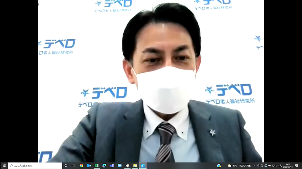Switch to Excel in the taskbar
Image resolution: width=302 pixels, height=169 pixels.
tap(97, 166)
